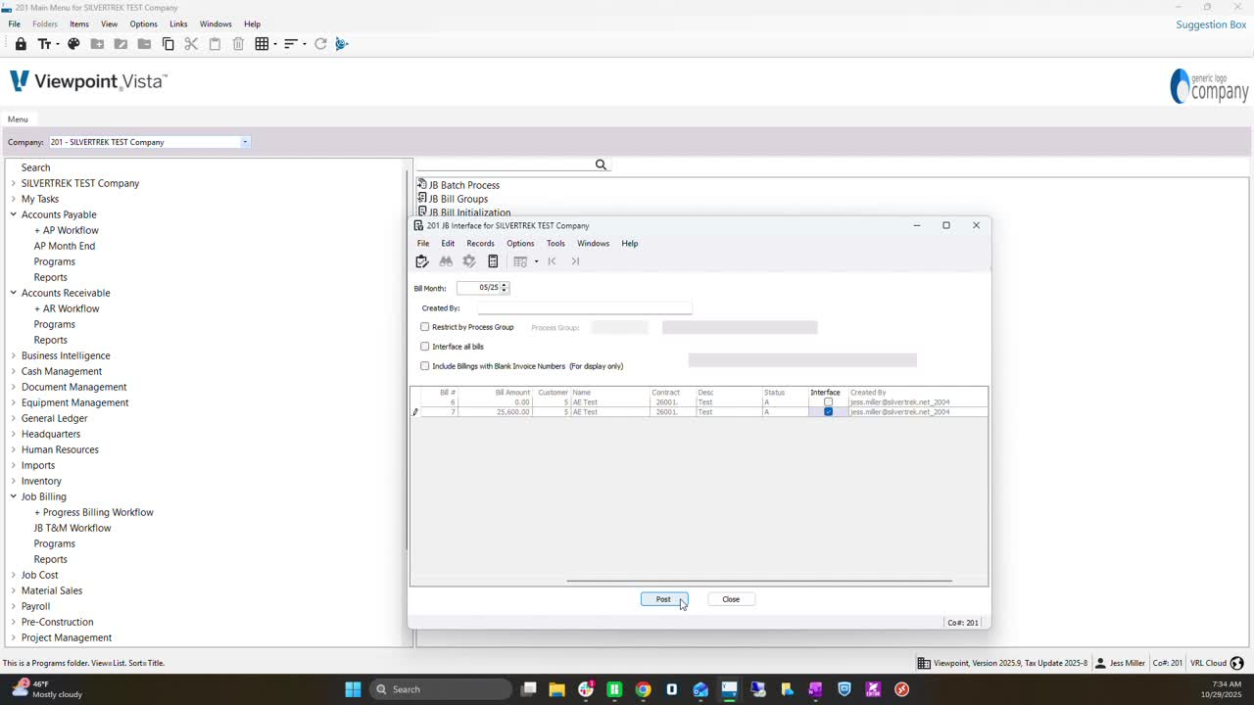1254x705 pixels.
Task: Select Progress Billing Workflow in tree
Action: 98,512
